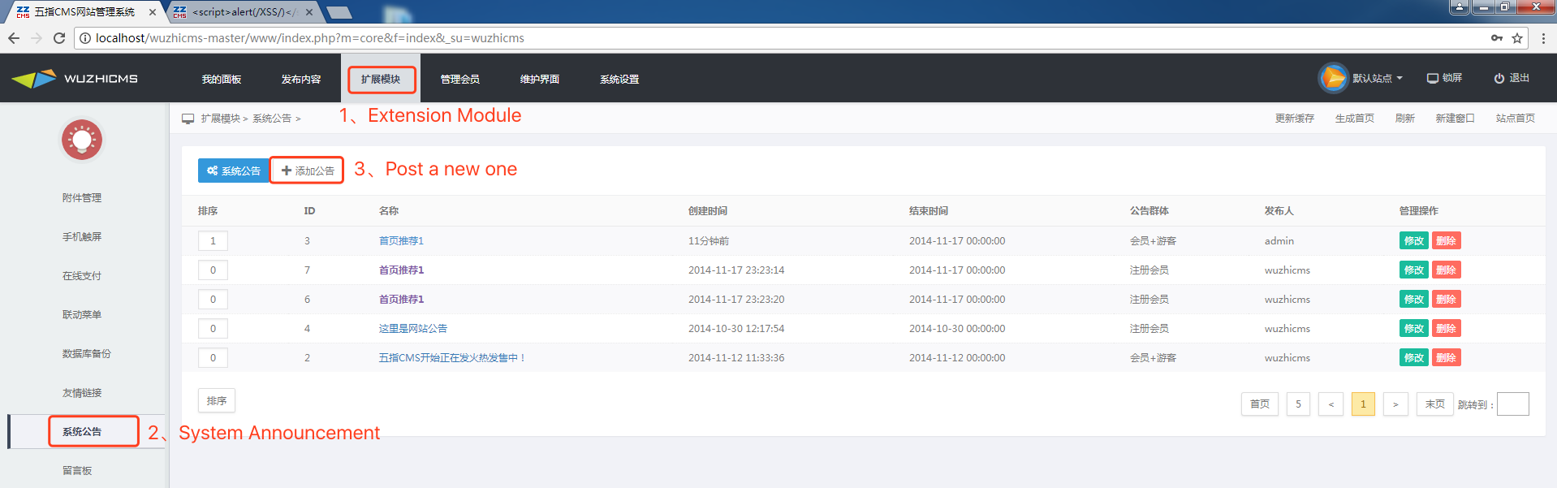The height and width of the screenshot is (488, 1557).
Task: Open 扩展模块 menu
Action: click(x=381, y=79)
